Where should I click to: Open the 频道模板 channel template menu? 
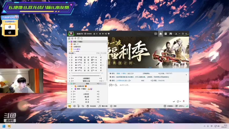click(169, 106)
